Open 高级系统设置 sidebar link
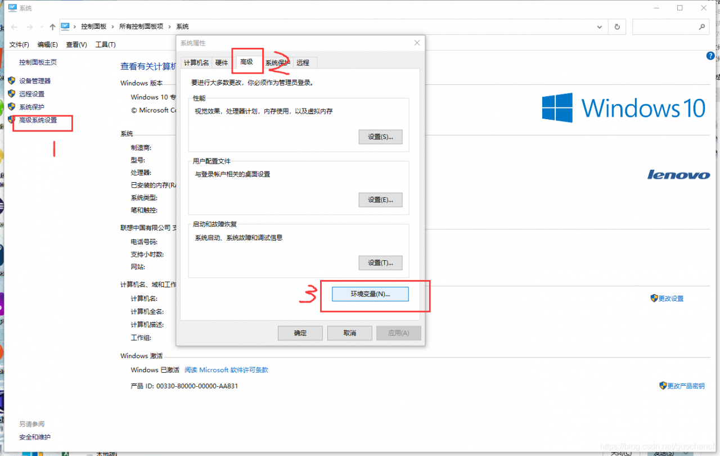The image size is (720, 456). coord(38,120)
